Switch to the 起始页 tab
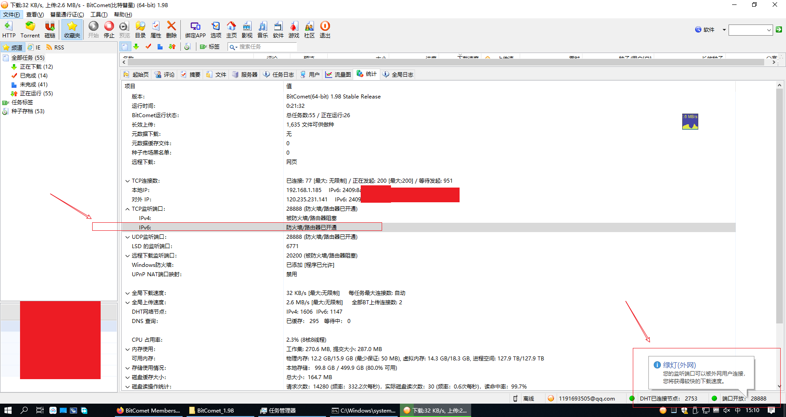Screen dimensions: 786x417 click(x=136, y=74)
